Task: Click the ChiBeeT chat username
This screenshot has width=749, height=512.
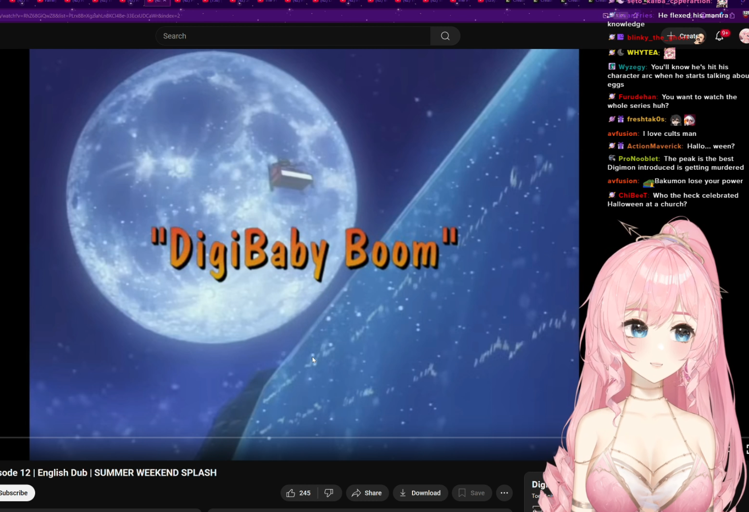Action: 633,195
